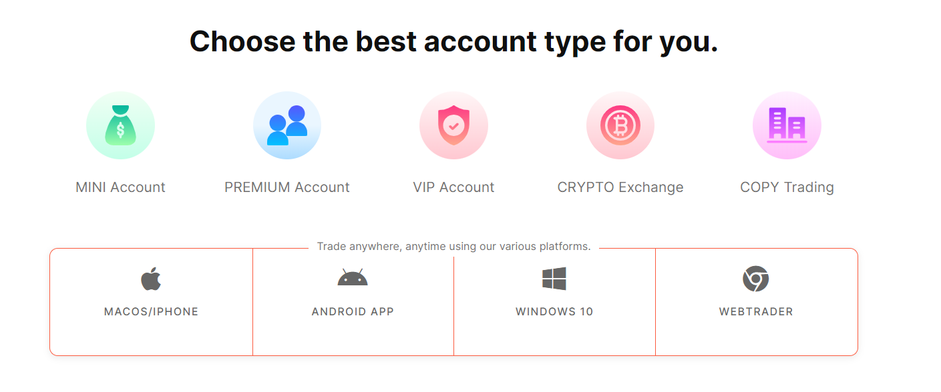Click the Apple logo icon
The height and width of the screenshot is (392, 941).
coord(151,279)
